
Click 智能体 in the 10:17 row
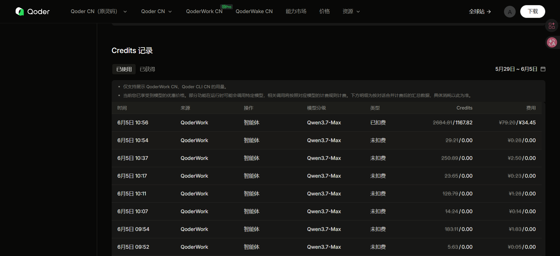click(252, 176)
